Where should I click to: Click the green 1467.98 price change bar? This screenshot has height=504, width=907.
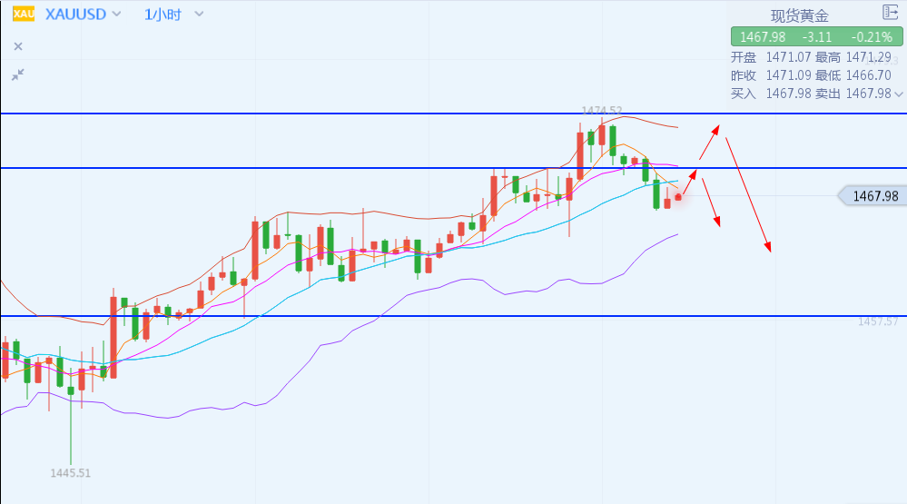[x=817, y=37]
